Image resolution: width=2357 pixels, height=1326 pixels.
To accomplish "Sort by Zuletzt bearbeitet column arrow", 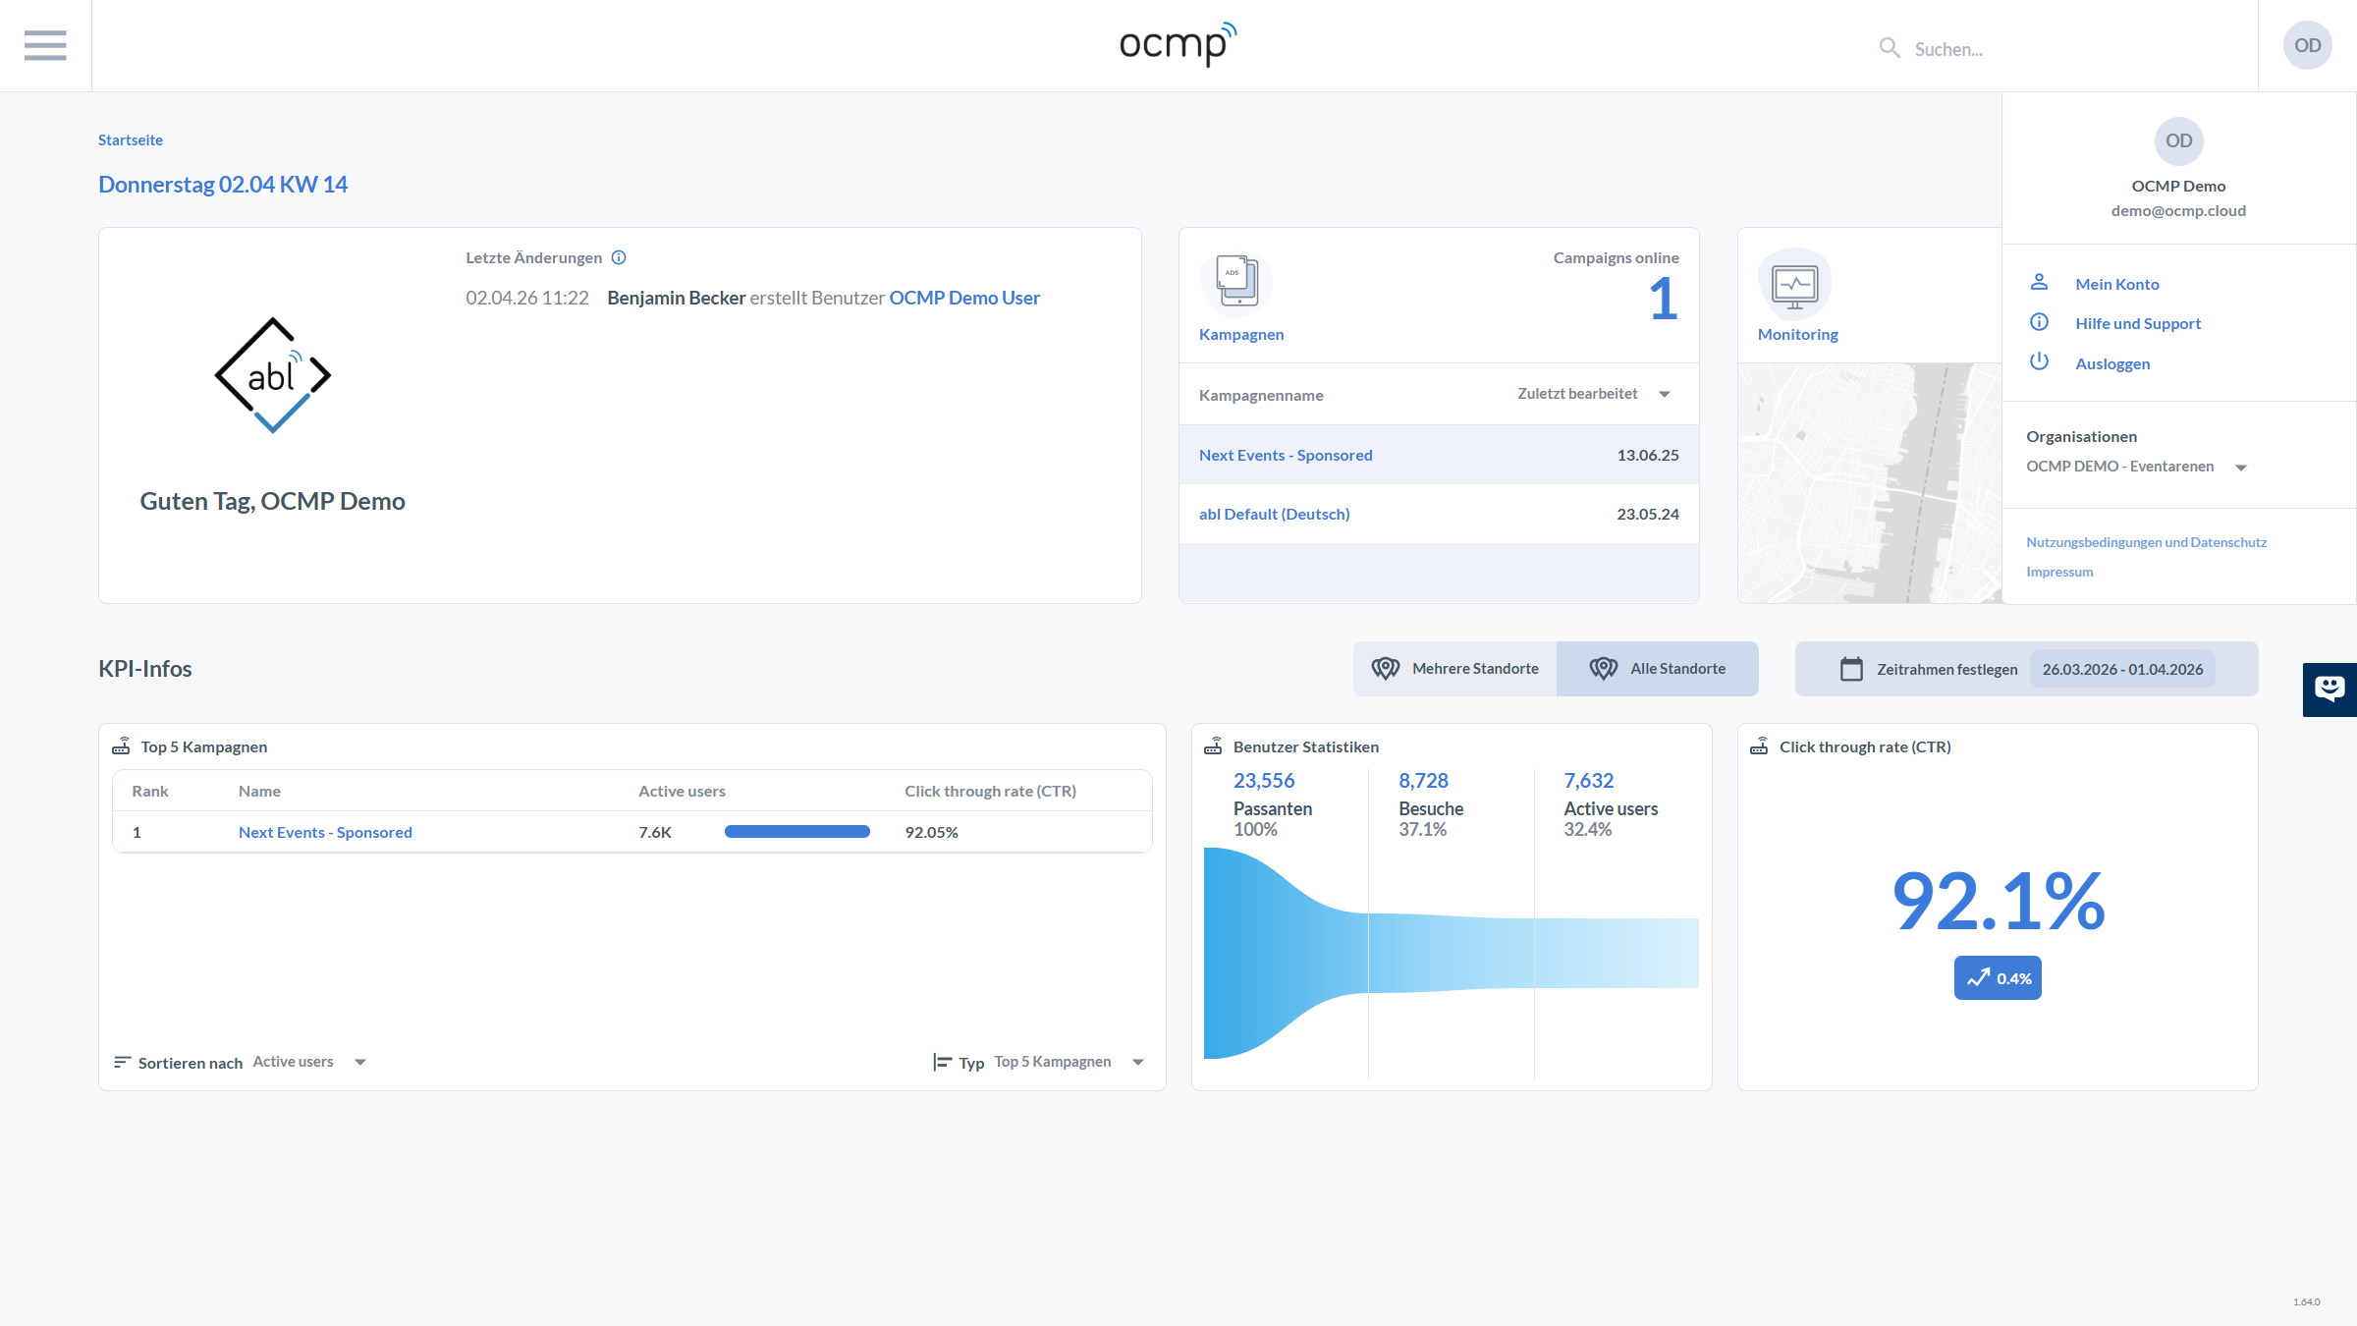I will click(x=1665, y=394).
